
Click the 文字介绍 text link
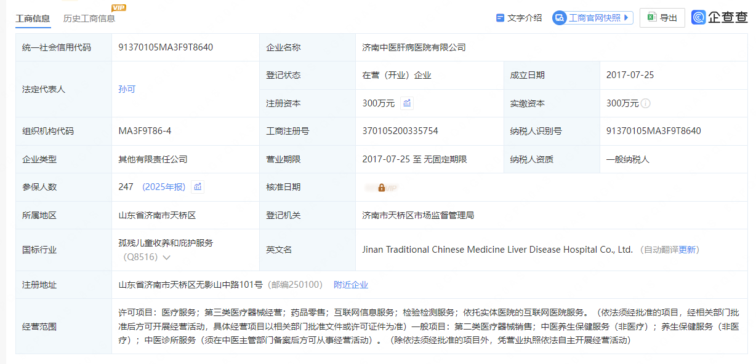pyautogui.click(x=525, y=18)
